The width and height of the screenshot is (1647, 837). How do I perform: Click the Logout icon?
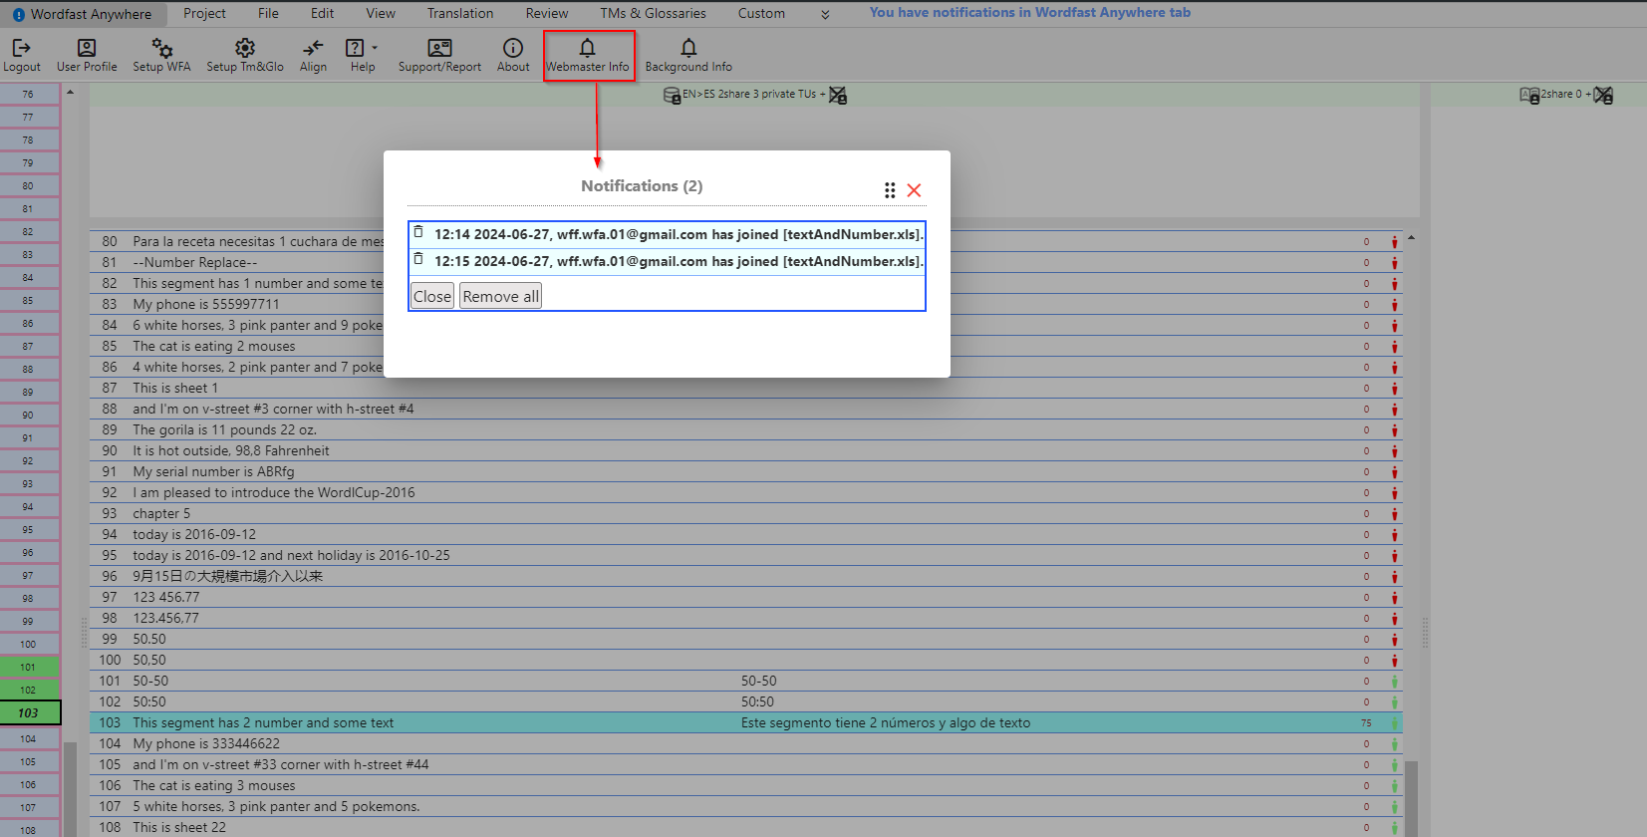pyautogui.click(x=22, y=48)
